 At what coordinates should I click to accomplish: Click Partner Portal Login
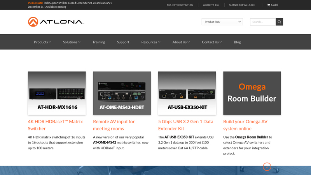[241, 5]
